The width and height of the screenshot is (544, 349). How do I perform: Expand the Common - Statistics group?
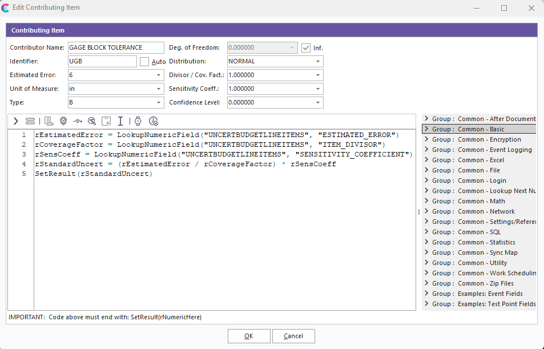[426, 242]
